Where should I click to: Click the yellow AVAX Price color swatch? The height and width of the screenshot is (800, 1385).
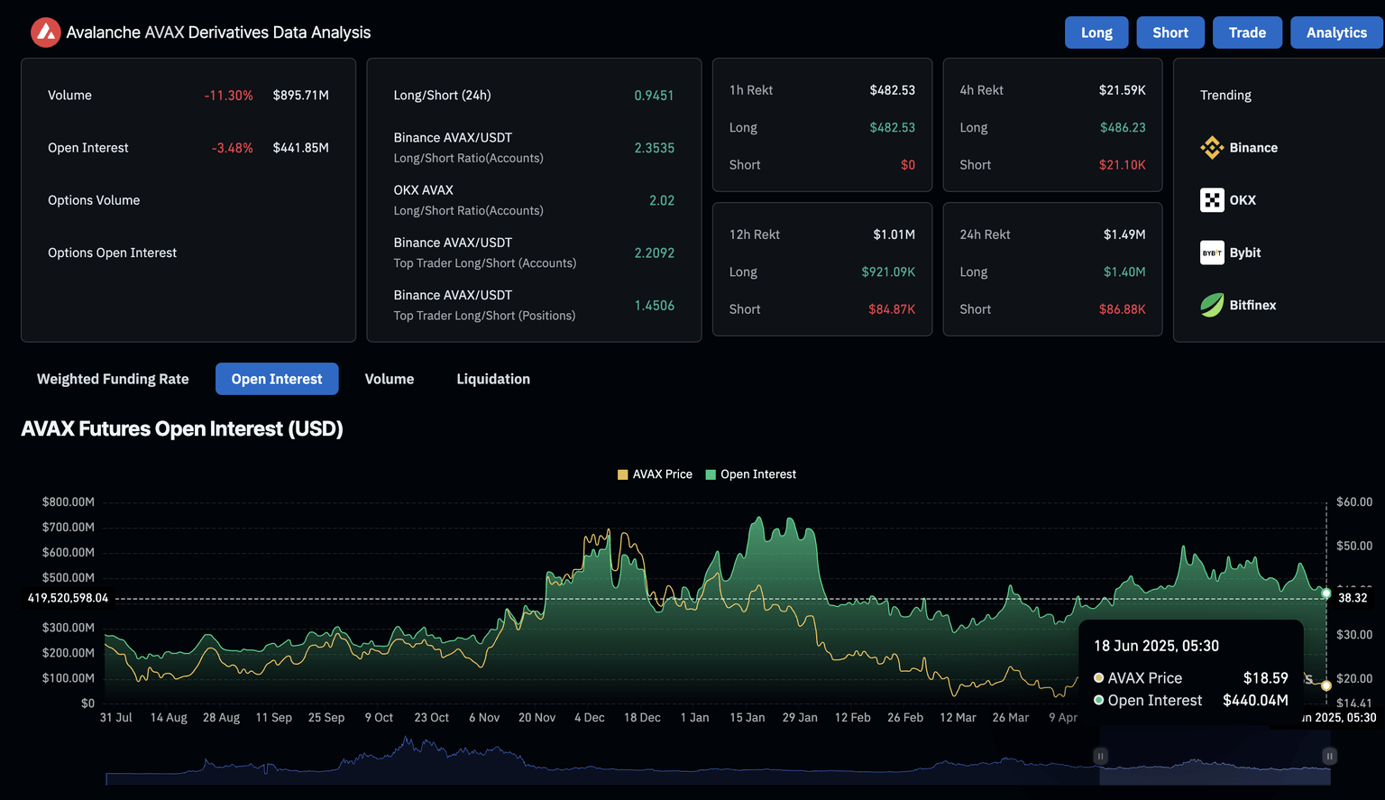pyautogui.click(x=622, y=474)
